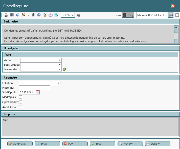Open help via the question mark icon

pos(39,15)
